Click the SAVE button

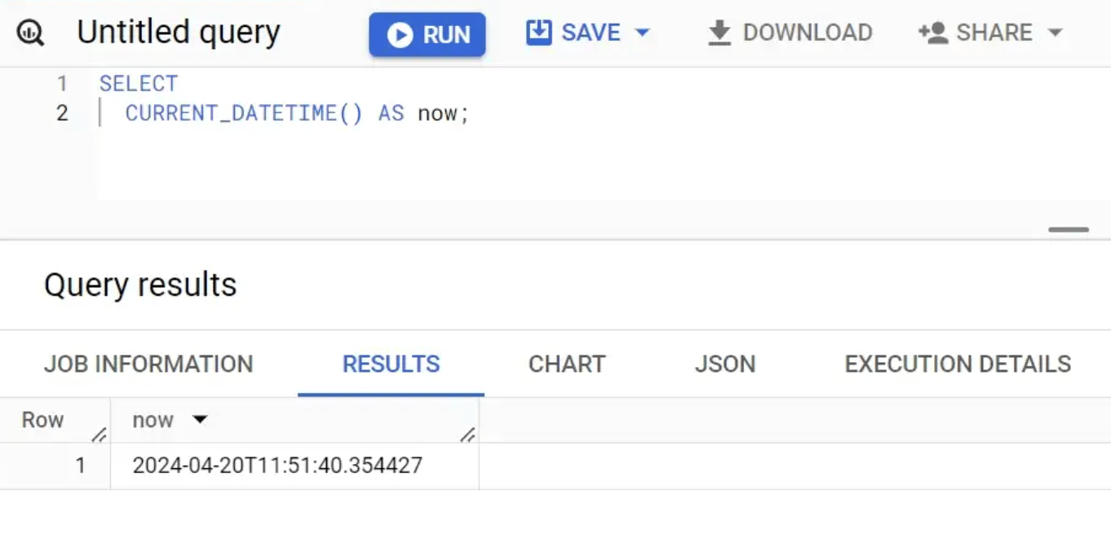(574, 33)
